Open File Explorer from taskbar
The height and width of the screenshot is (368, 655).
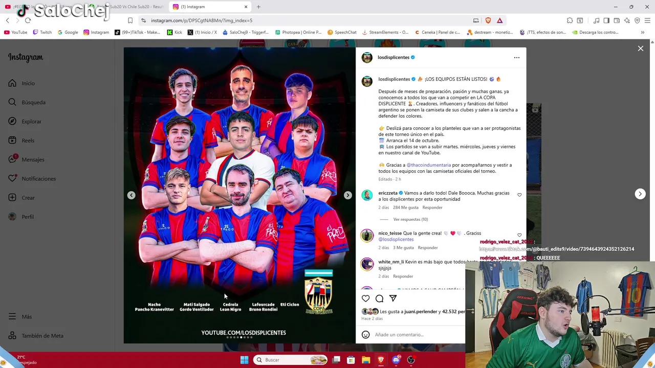(x=366, y=360)
